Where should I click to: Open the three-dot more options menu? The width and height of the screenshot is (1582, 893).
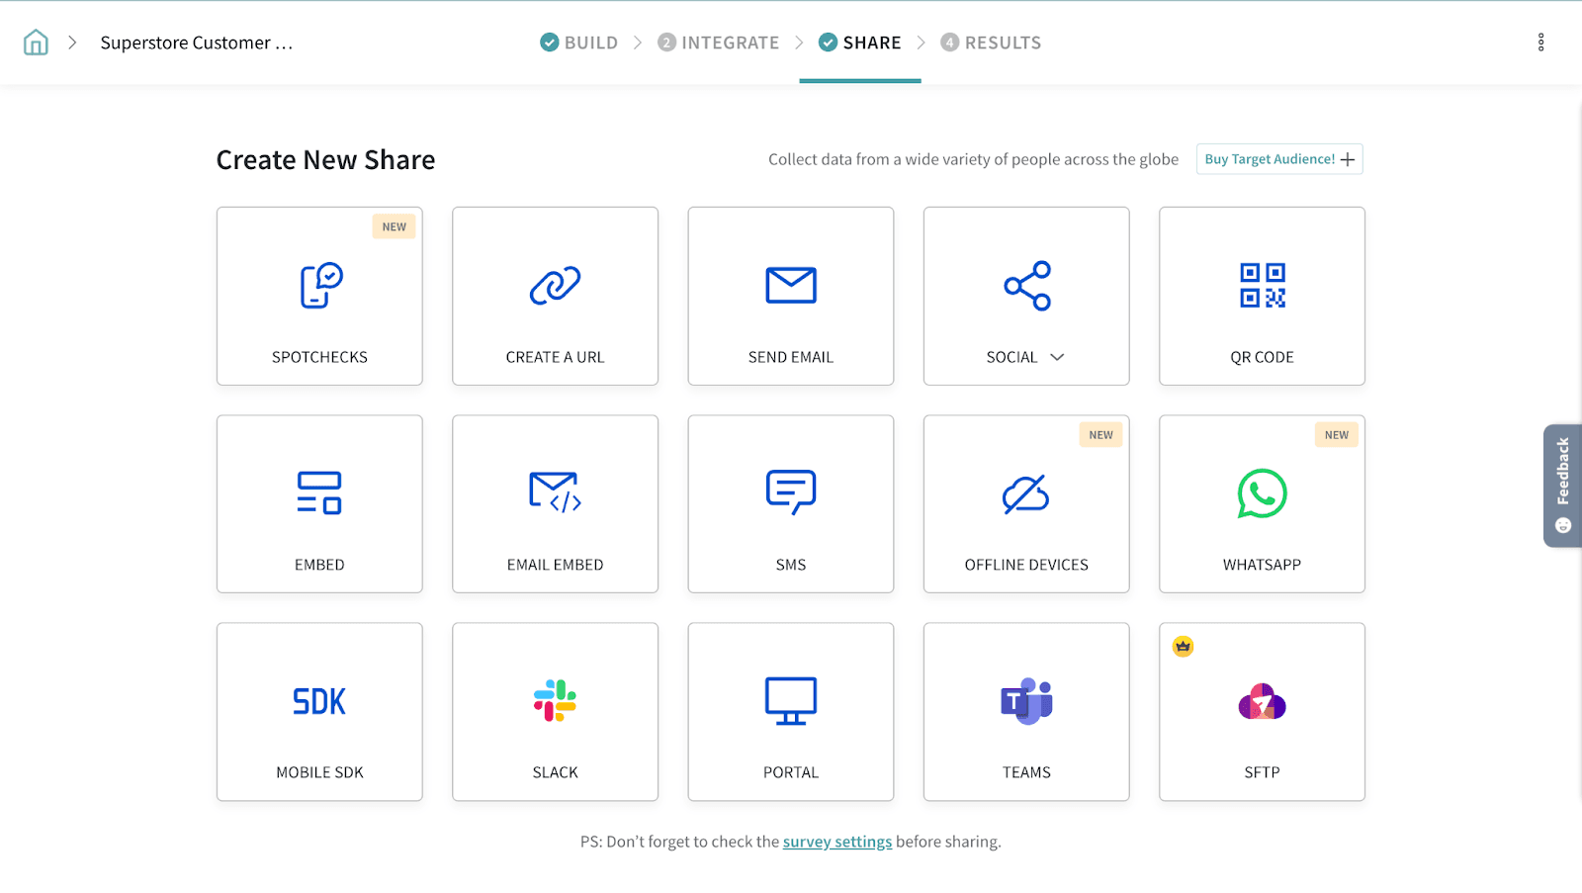click(x=1540, y=43)
